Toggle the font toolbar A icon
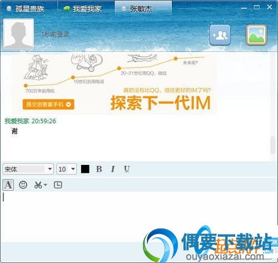Screen dimensions: 278x263 pyautogui.click(x=8, y=185)
